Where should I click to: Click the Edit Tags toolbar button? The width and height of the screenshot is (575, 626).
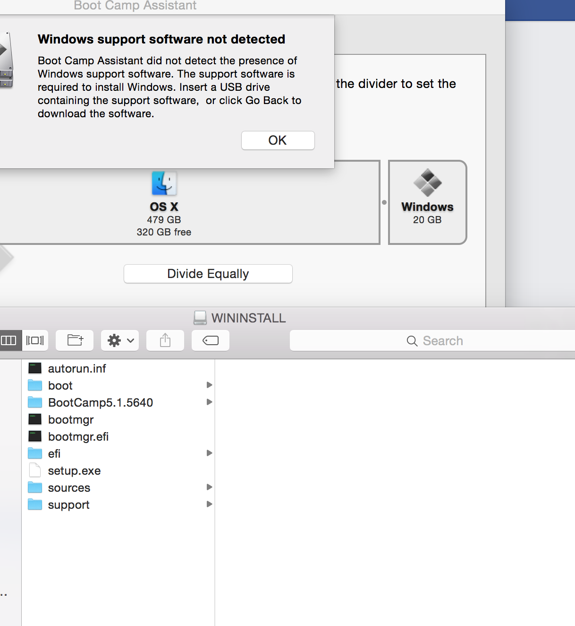211,340
